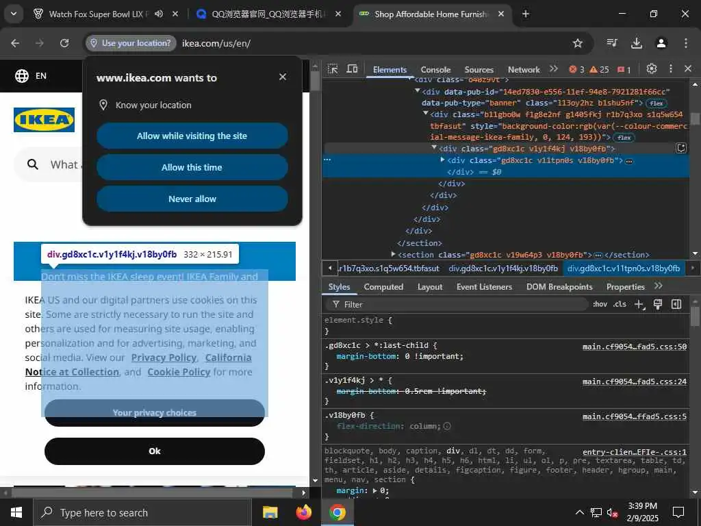
Task: Select breadcrumb div.gd8xc1c.v1y1f4kj.v18by0fb
Action: (x=503, y=268)
